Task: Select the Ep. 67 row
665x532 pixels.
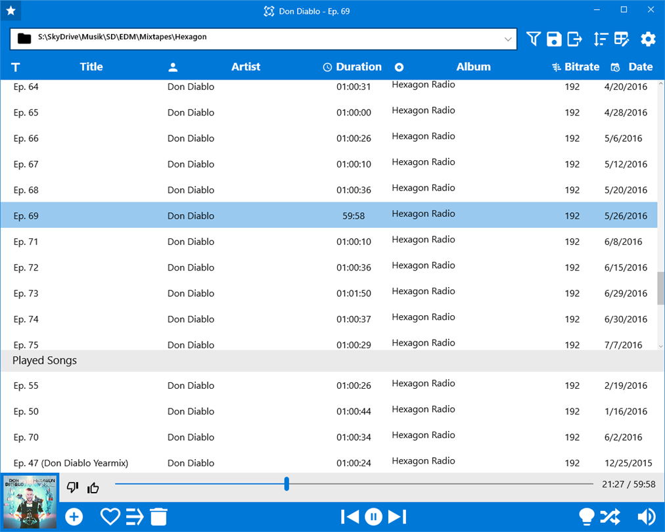Action: (329, 164)
